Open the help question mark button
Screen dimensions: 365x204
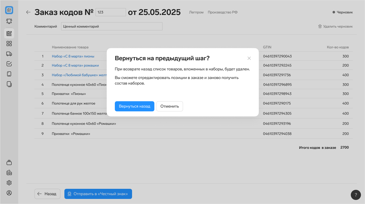356,195
